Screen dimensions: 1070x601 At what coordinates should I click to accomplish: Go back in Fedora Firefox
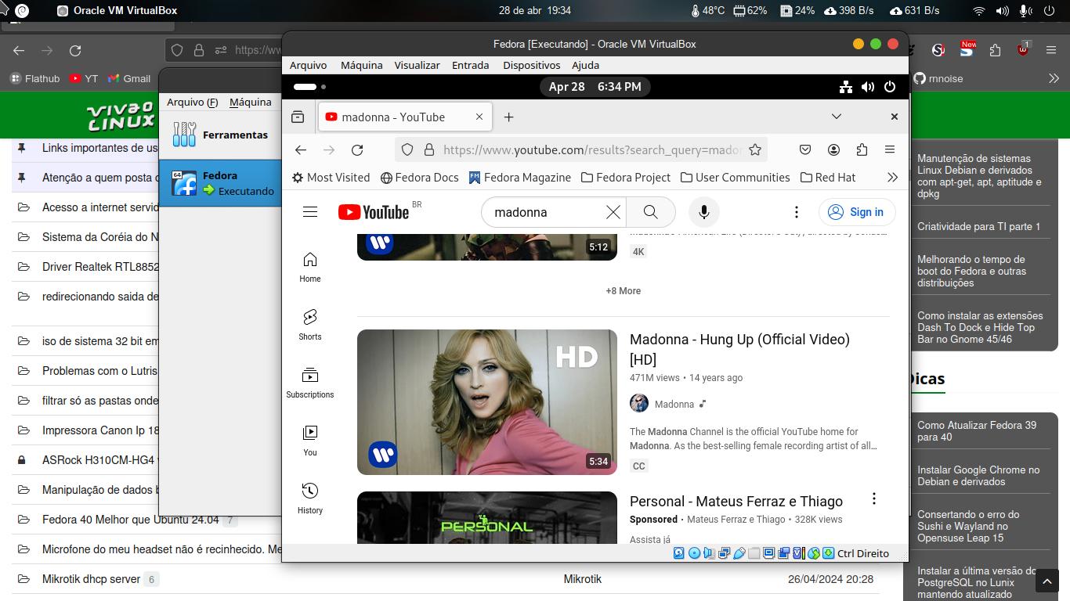[301, 149]
